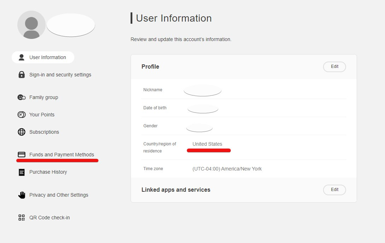Click the padlock icon for sign-in security
The height and width of the screenshot is (243, 385).
click(x=22, y=75)
